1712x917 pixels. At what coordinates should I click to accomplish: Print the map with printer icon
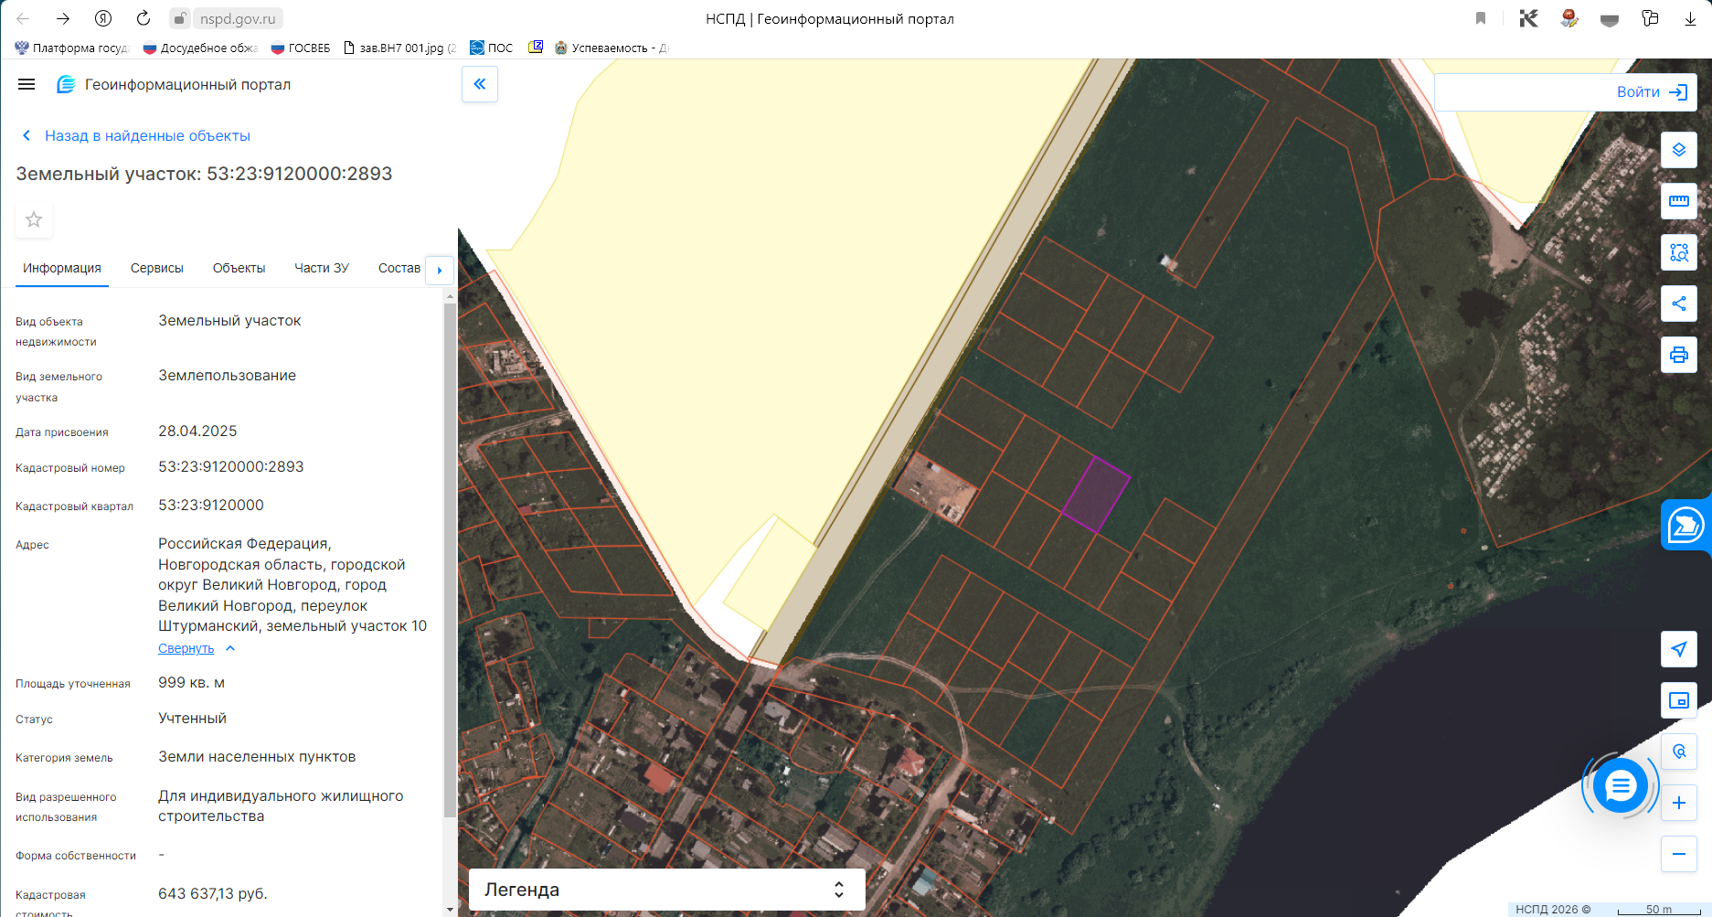tap(1679, 355)
